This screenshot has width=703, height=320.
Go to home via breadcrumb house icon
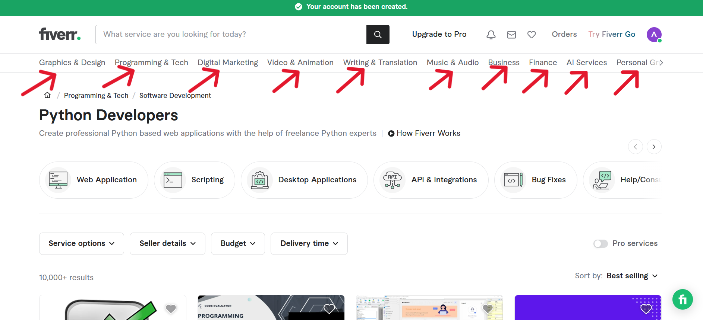coord(47,95)
